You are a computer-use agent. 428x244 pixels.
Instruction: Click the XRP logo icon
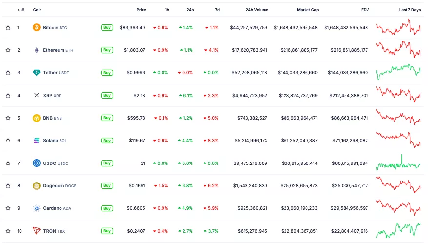[x=37, y=95]
